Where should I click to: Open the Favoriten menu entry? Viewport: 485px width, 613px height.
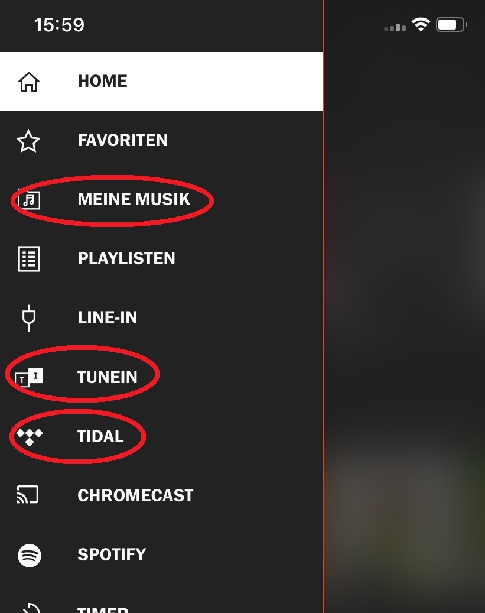122,140
